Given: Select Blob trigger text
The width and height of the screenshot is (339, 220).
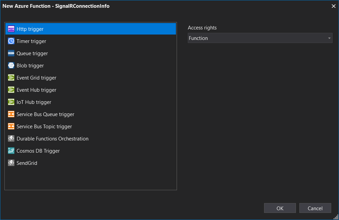Looking at the screenshot, I should 30,66.
